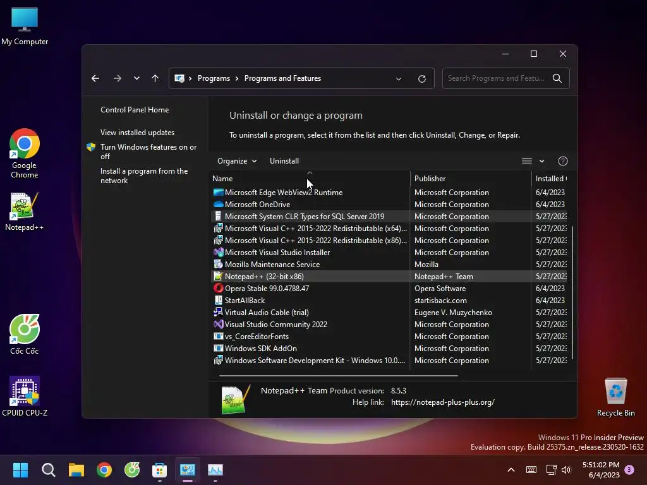Open Install a program from the network
Image resolution: width=647 pixels, height=485 pixels.
pos(144,176)
